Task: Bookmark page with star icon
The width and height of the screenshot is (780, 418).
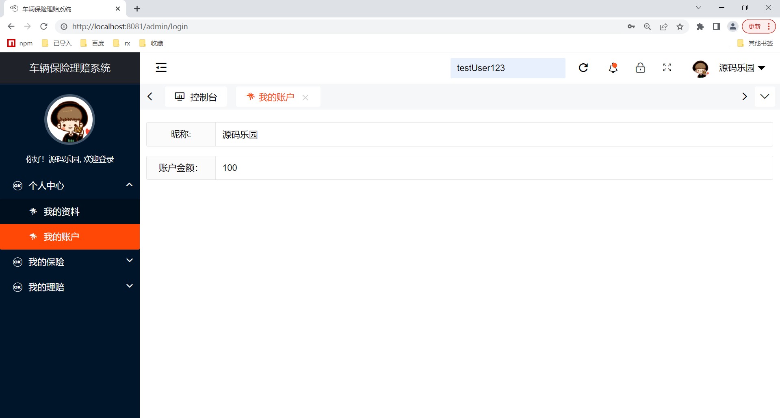Action: click(x=680, y=26)
